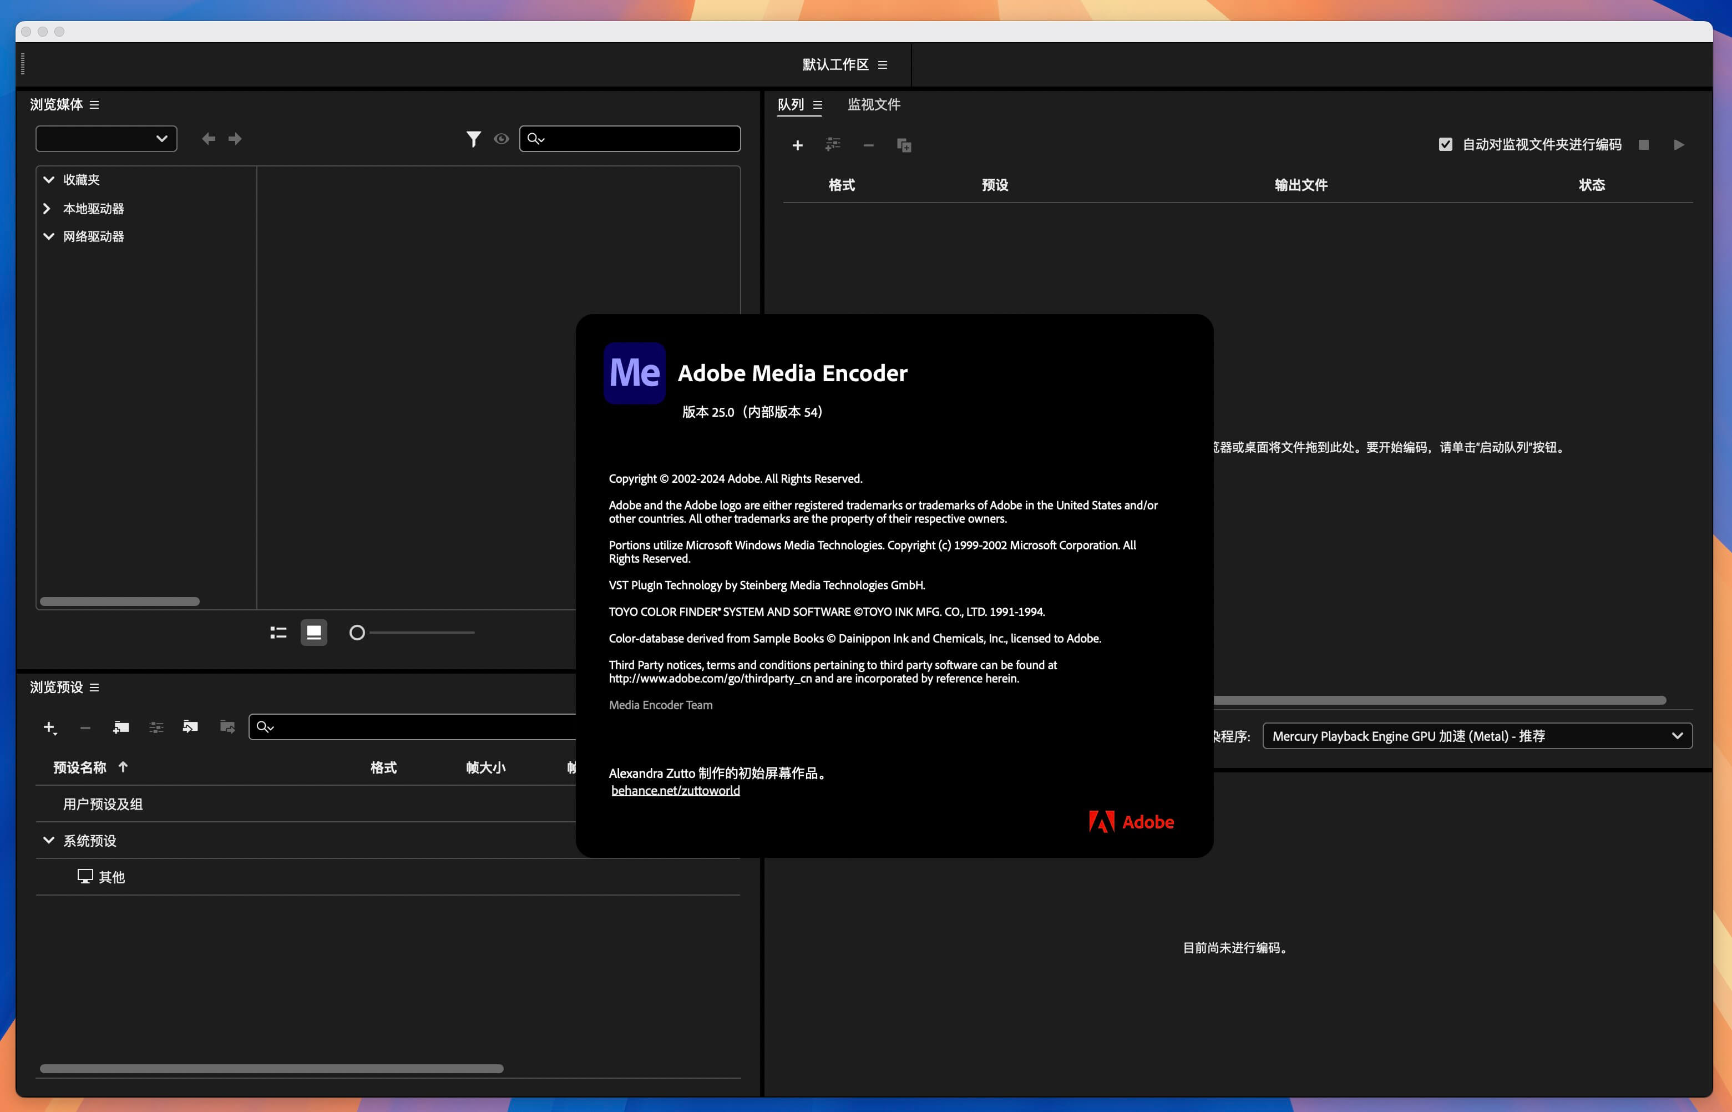Click the Remove minus icon in queue toolbar
The width and height of the screenshot is (1732, 1112).
point(869,145)
